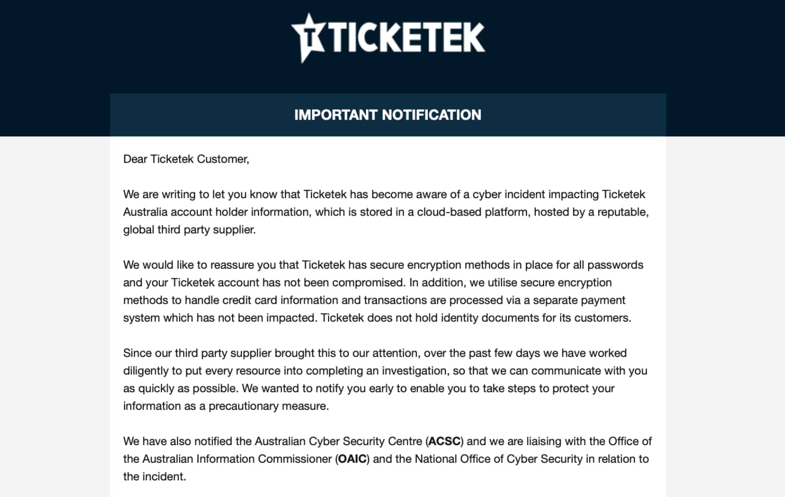This screenshot has width=785, height=497.
Task: Click the bold OAIC abbreviation
Action: [x=352, y=459]
